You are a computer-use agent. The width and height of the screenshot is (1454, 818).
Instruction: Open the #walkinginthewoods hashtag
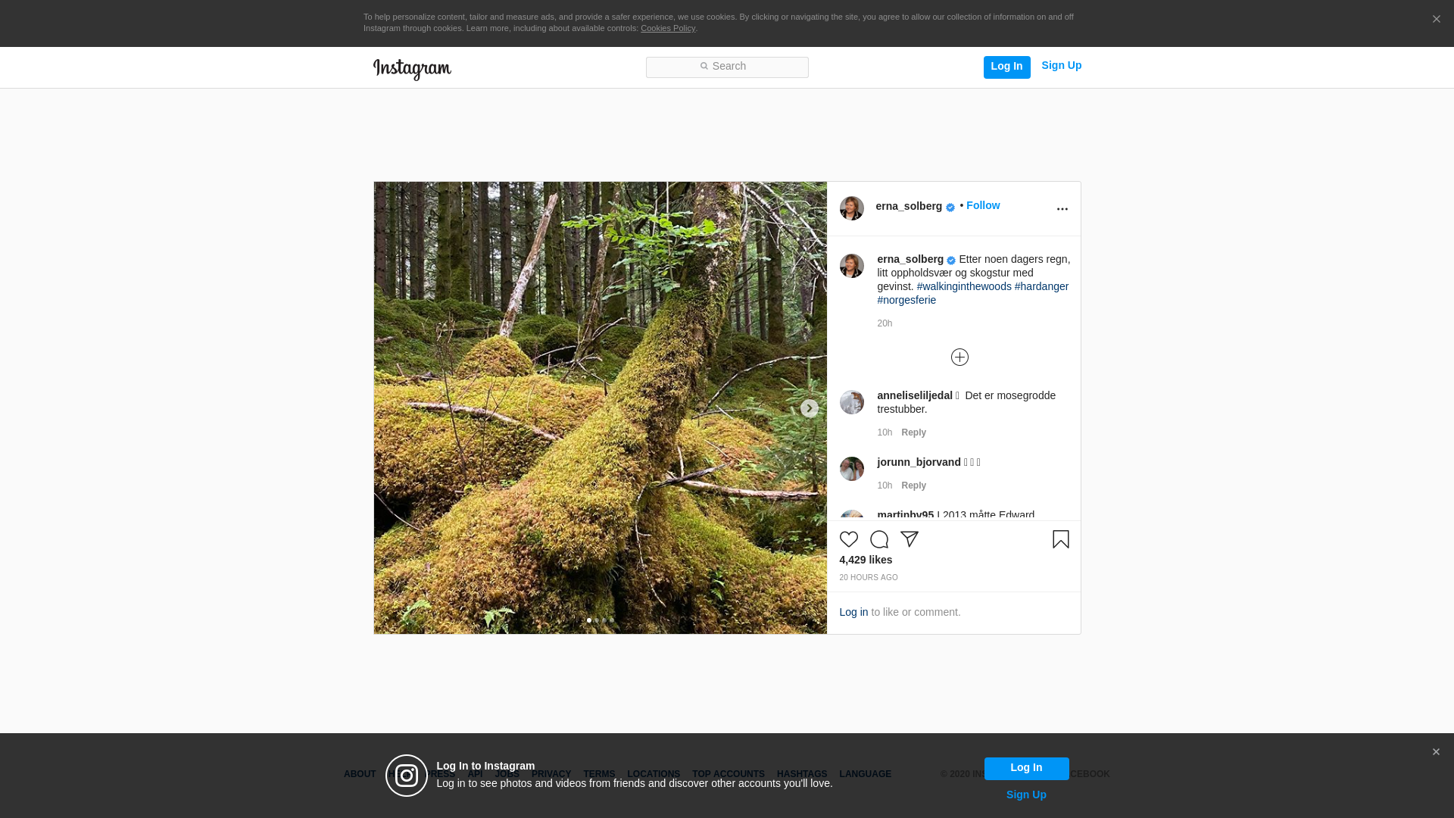[x=963, y=286]
